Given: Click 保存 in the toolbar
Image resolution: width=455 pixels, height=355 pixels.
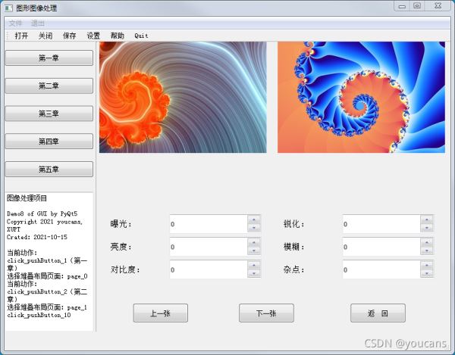Looking at the screenshot, I should coord(70,36).
